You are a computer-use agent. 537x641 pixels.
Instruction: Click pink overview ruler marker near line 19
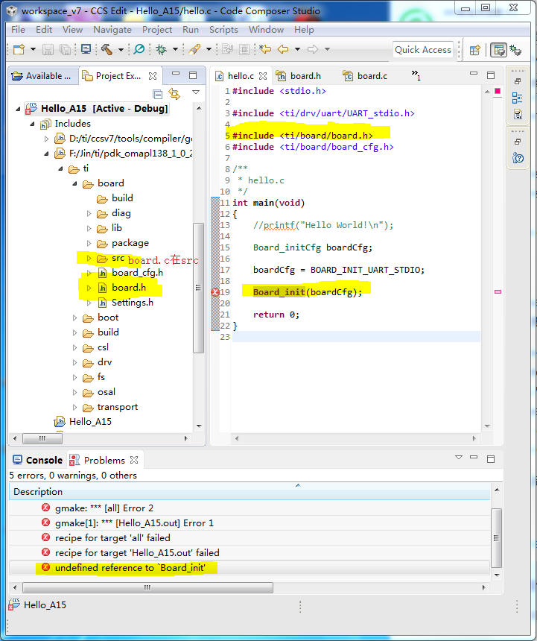498,292
